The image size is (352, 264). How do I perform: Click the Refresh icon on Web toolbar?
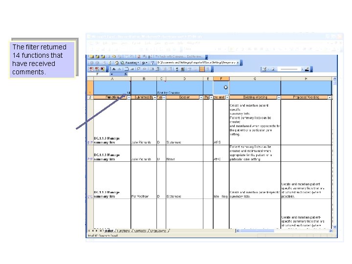(x=110, y=63)
